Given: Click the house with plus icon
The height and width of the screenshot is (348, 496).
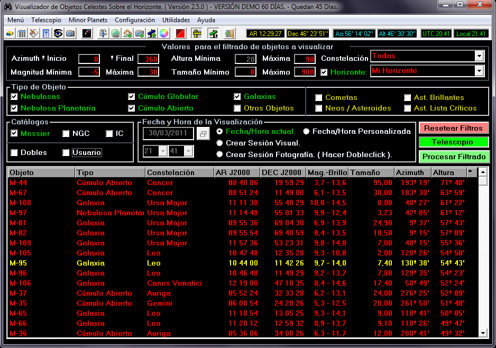Looking at the screenshot, I should pos(127,33).
